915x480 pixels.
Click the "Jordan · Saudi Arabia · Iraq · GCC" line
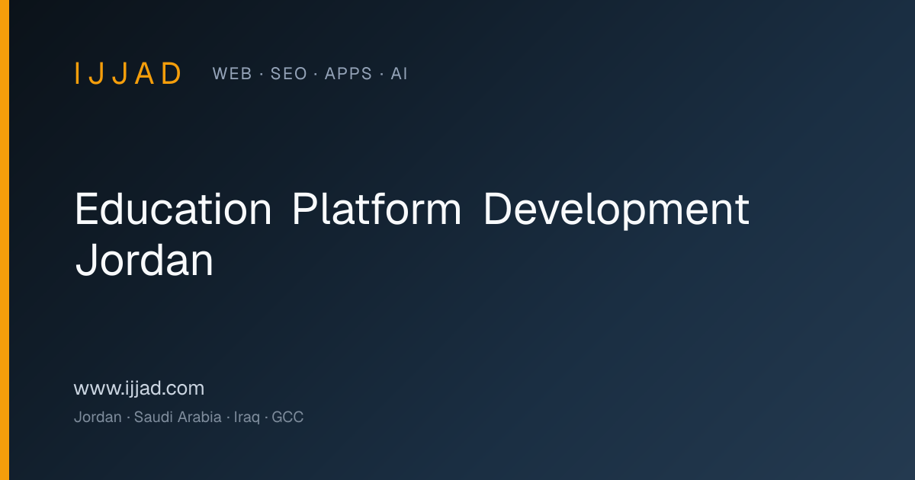click(188, 418)
